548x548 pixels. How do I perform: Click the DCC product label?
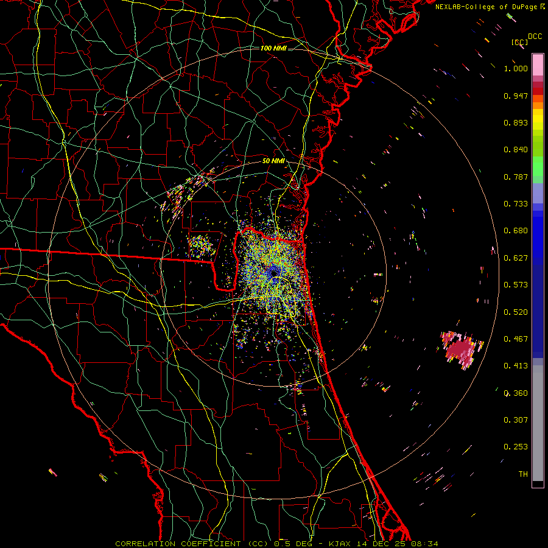tap(535, 37)
